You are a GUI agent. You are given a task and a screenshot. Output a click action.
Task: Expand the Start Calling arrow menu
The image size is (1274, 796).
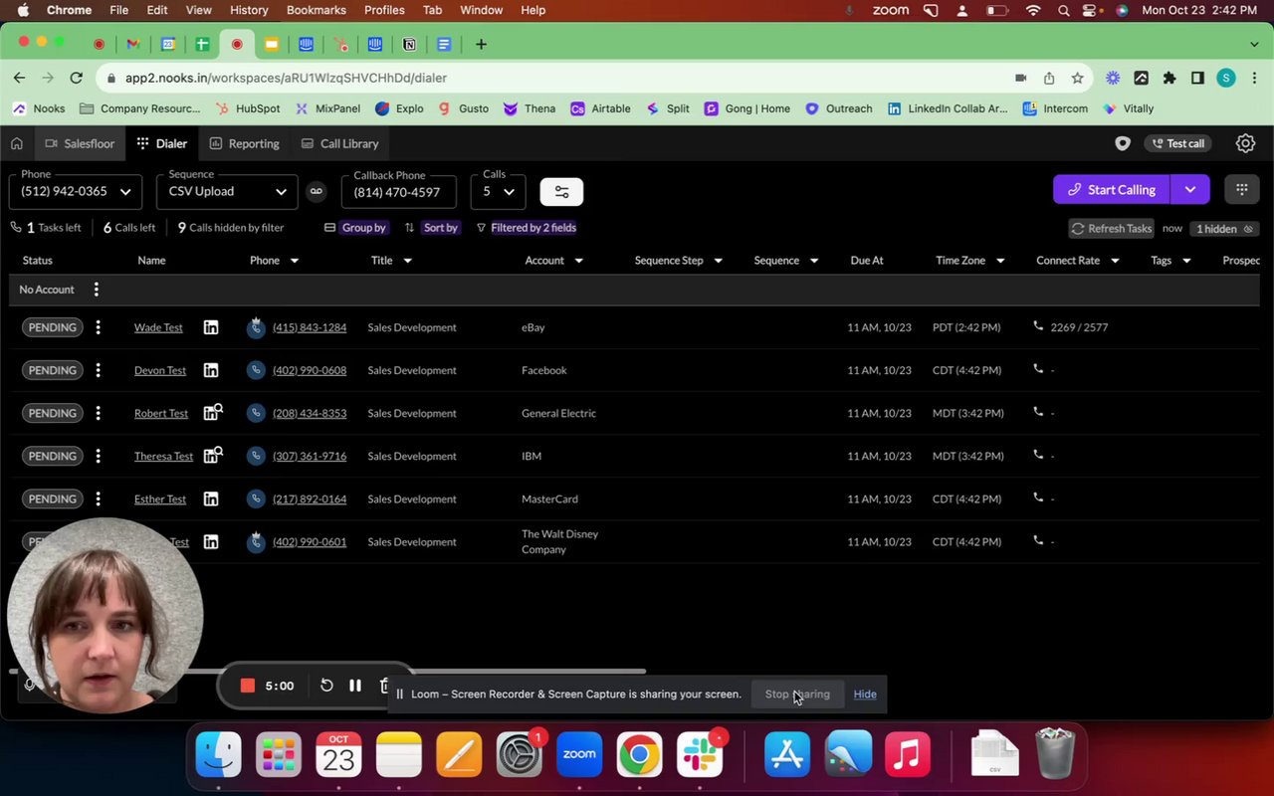1190,189
